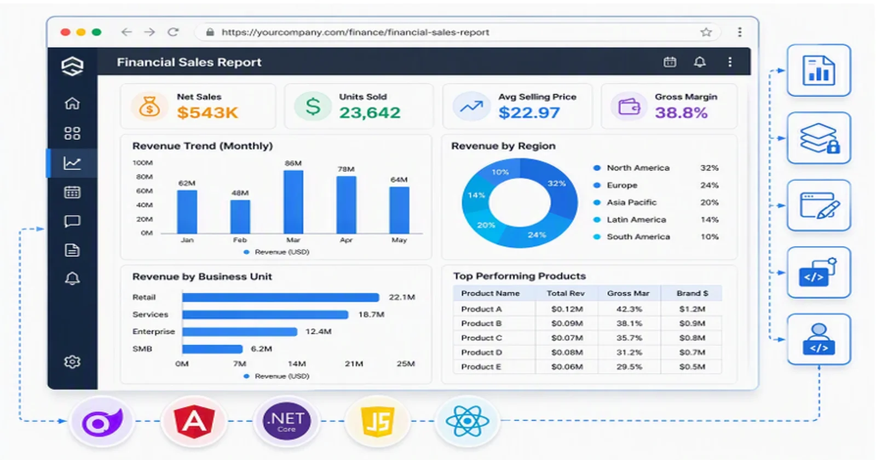
Task: Click the Blazor logo icon
Action: [102, 422]
